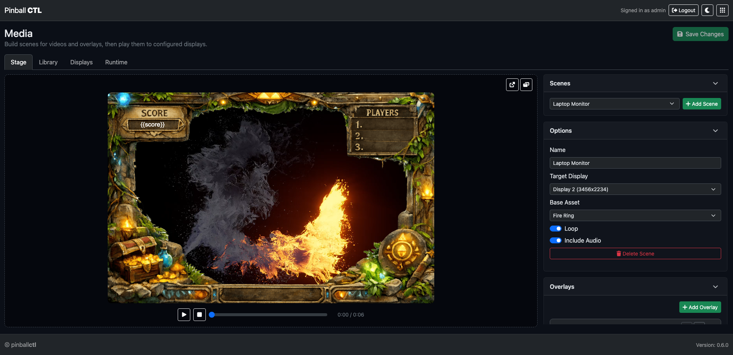Open the Runtime tab
This screenshot has height=355, width=733.
116,62
